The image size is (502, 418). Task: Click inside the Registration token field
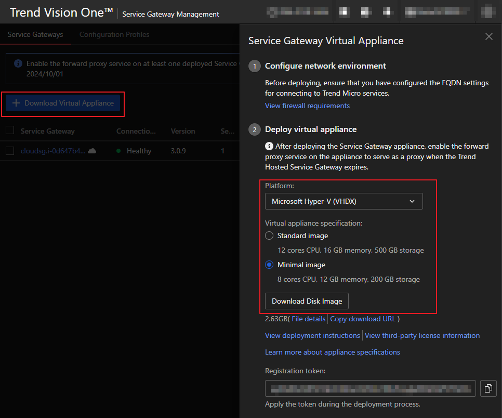pos(370,388)
